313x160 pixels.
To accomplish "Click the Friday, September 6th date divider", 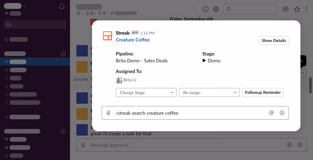I will 191,19.
